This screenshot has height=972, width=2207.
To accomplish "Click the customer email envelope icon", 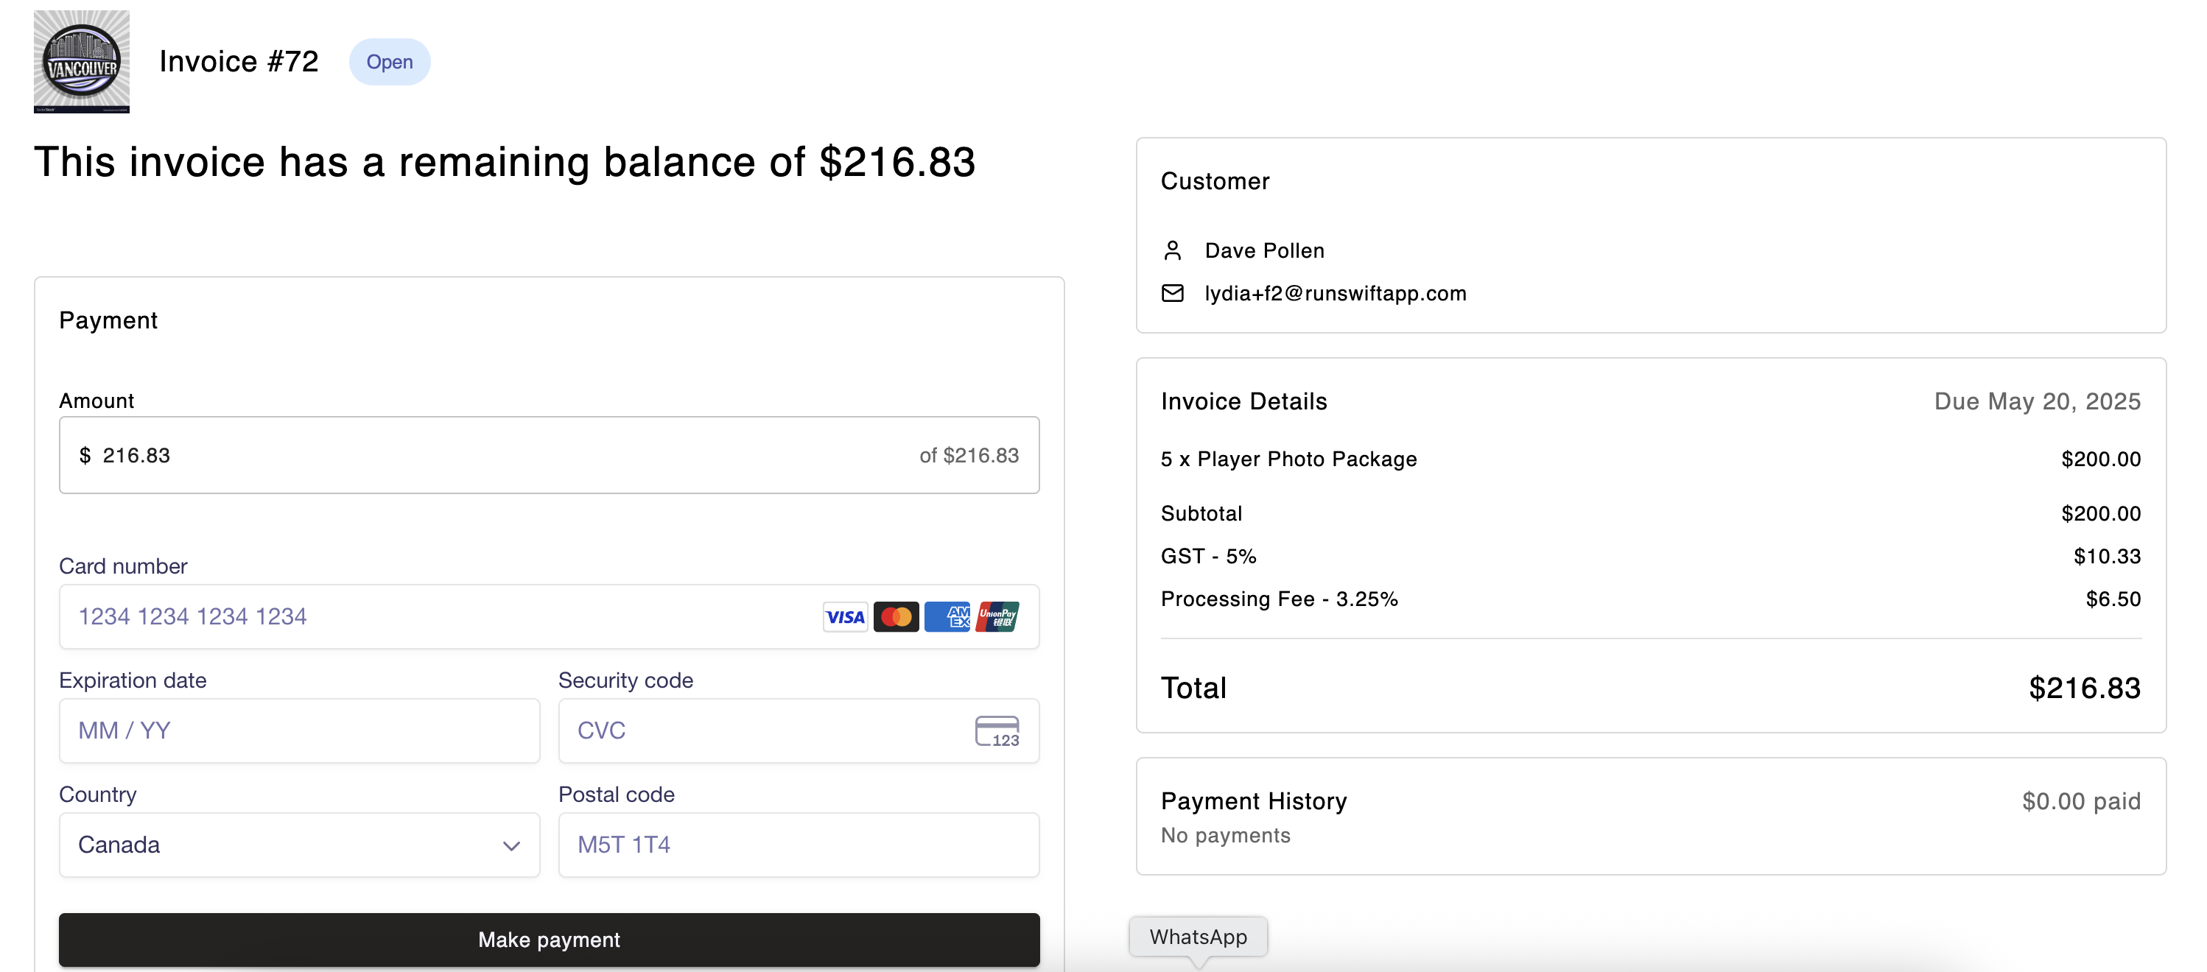I will pos(1172,294).
